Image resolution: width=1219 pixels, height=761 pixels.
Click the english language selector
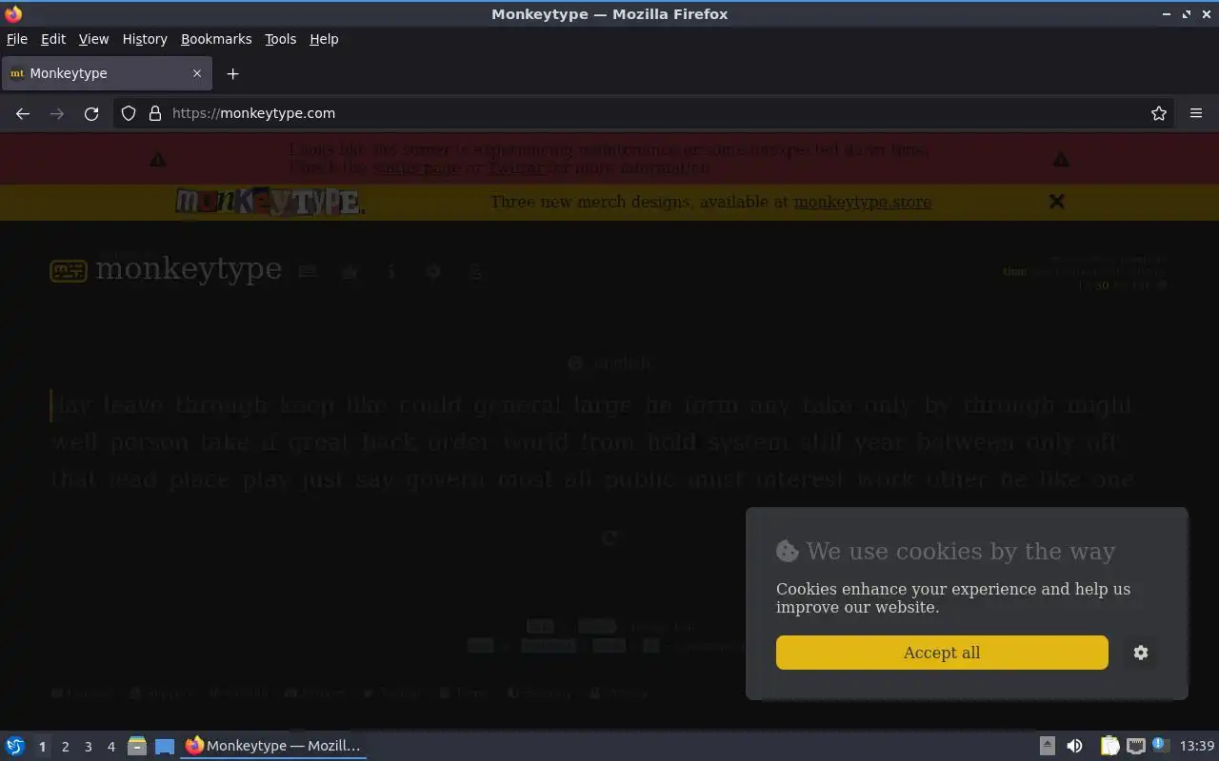(x=609, y=363)
